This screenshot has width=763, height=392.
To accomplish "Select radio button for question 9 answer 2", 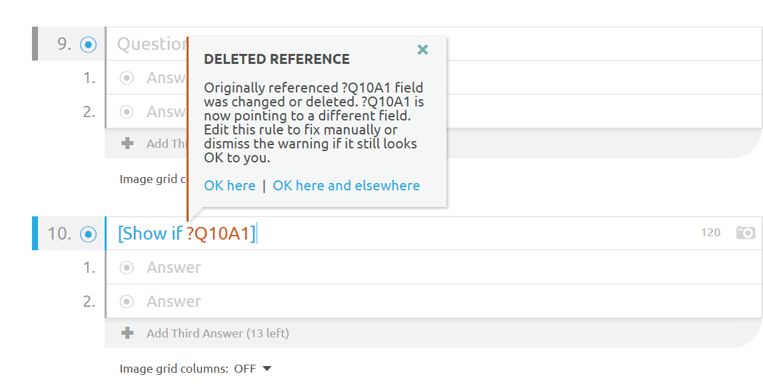I will tap(127, 112).
